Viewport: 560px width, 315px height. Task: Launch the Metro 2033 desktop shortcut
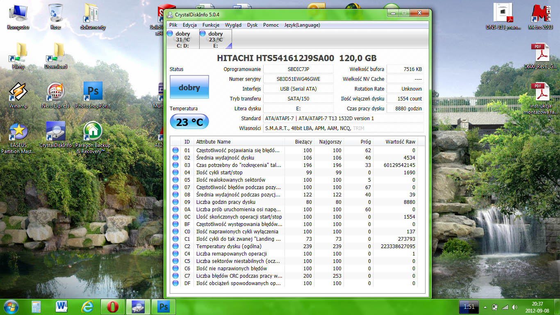tap(541, 16)
